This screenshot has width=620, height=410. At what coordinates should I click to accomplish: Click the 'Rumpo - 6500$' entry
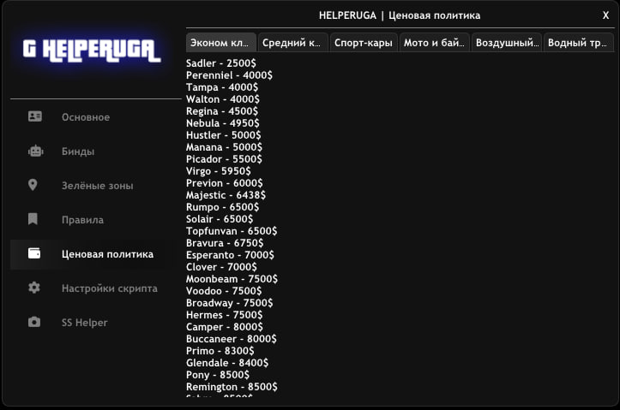[223, 207]
